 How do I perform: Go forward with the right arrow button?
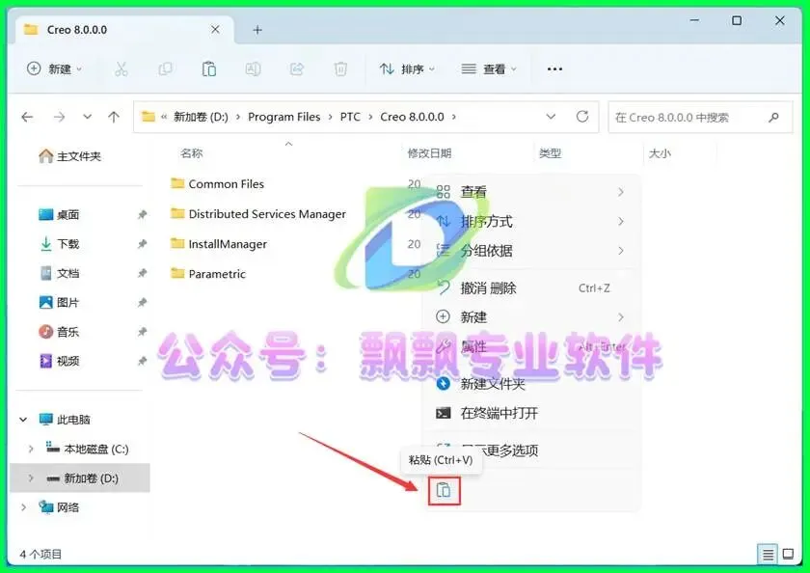[x=60, y=118]
